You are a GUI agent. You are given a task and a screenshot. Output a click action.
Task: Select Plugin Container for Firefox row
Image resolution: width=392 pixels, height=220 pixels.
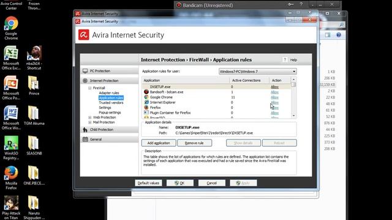click(x=216, y=112)
